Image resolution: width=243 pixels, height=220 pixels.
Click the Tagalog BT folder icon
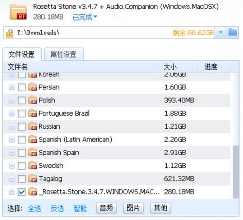click(33, 179)
